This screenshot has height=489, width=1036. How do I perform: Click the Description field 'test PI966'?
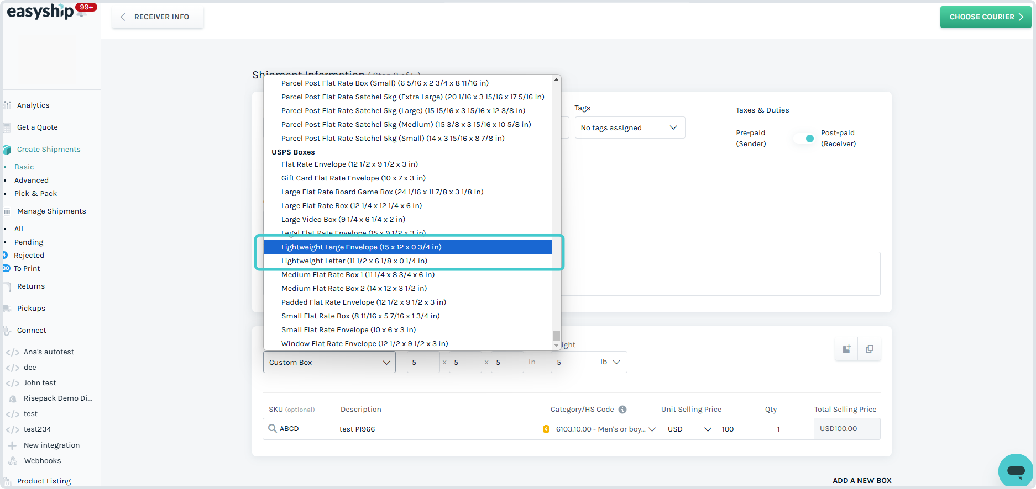coord(437,429)
